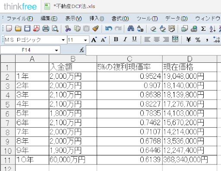Toggle Bold formatting

click(116, 39)
